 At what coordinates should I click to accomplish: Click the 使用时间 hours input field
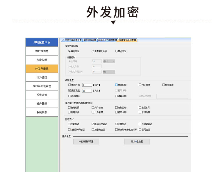point(87,85)
